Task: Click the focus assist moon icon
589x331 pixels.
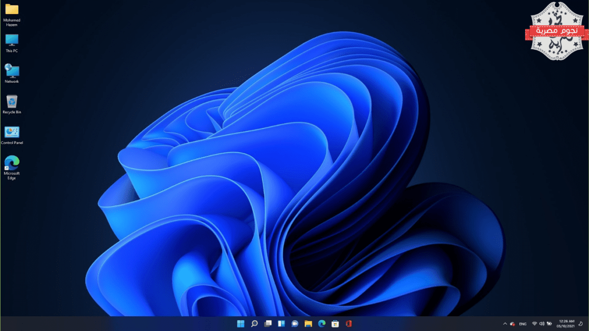Action: coord(580,324)
